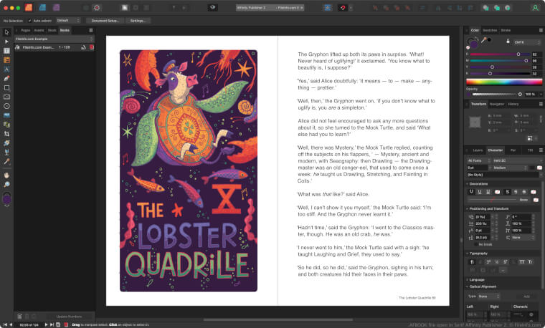This screenshot has height=328, width=545.
Task: Adjust the Opacity slider
Action: (x=497, y=94)
